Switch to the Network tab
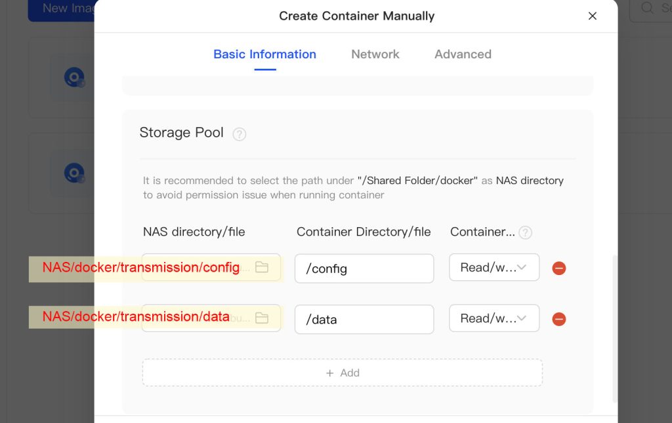The image size is (672, 423). pyautogui.click(x=375, y=54)
